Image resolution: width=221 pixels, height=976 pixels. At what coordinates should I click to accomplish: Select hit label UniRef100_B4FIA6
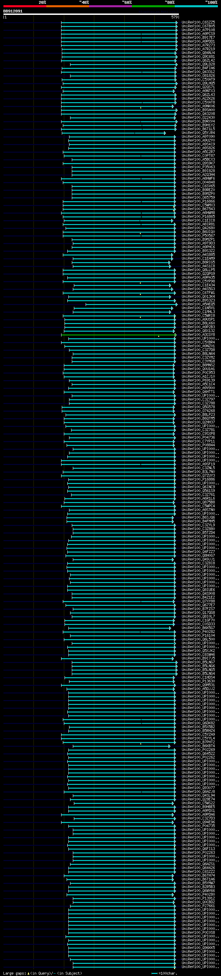[198, 68]
